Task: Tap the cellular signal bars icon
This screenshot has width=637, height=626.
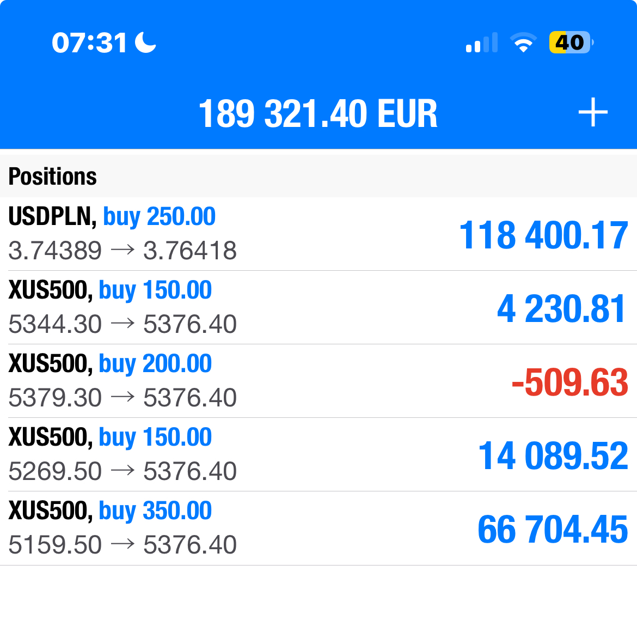Action: 482,42
